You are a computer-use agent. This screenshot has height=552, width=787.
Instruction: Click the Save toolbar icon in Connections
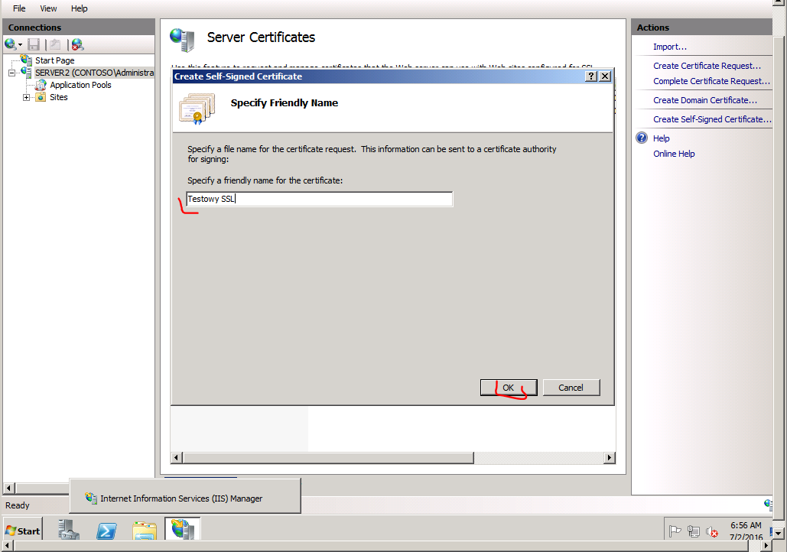(x=34, y=44)
